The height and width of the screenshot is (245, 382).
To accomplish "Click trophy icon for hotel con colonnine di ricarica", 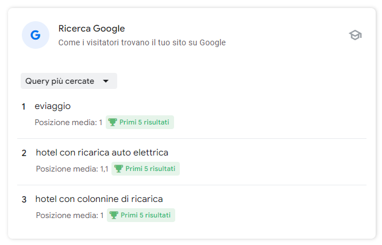I will tap(114, 215).
